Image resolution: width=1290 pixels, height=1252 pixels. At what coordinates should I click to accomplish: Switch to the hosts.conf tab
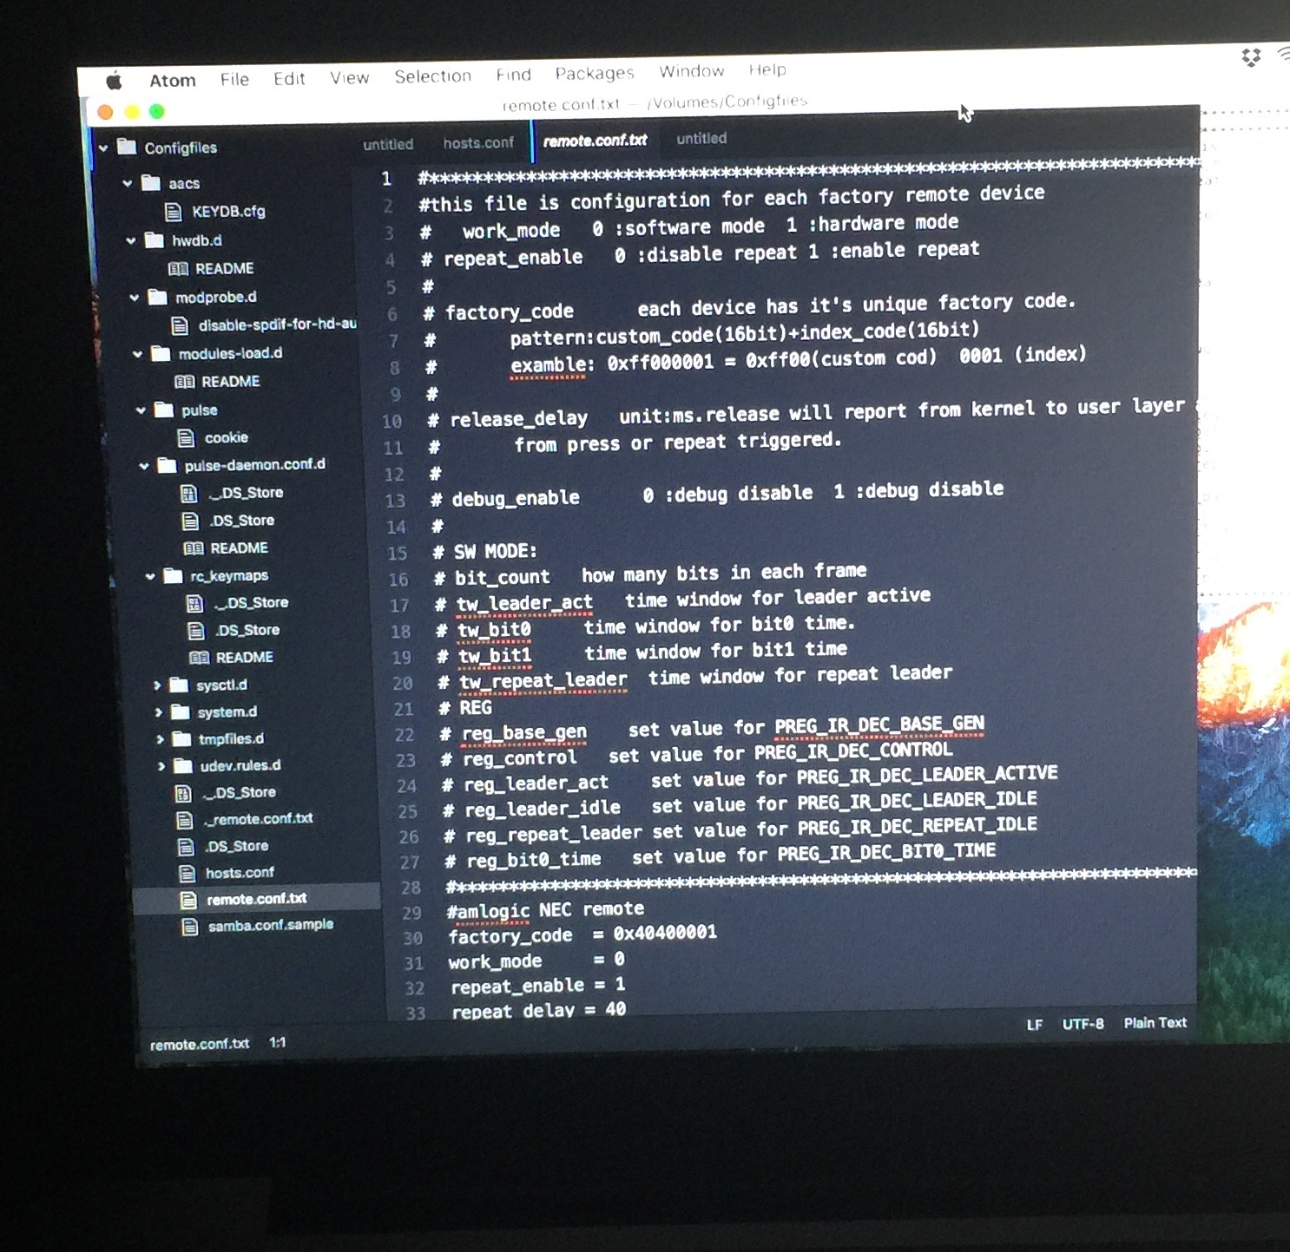(478, 143)
